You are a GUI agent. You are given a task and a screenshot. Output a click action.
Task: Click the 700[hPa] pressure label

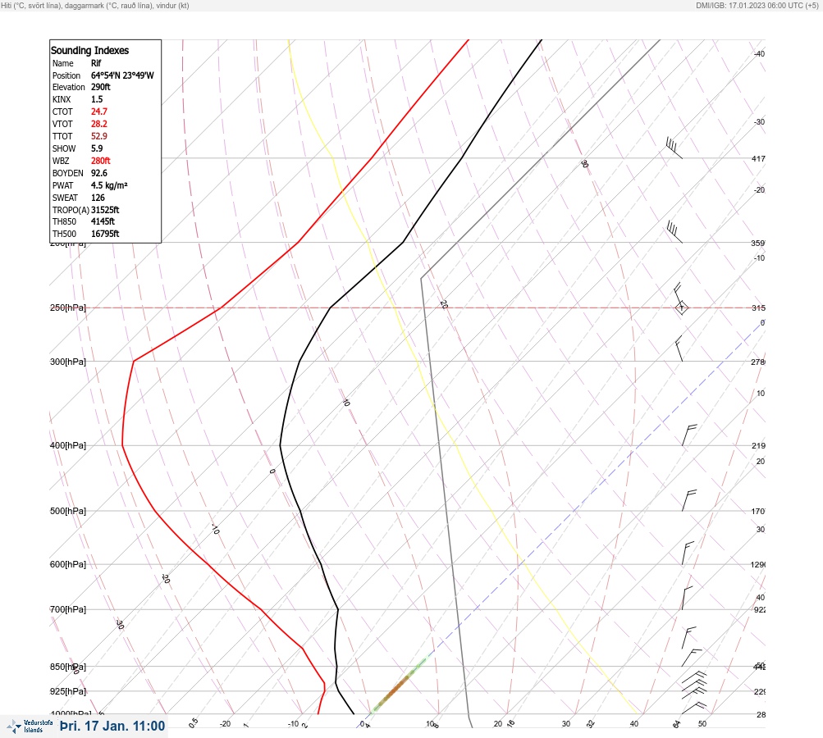coord(68,609)
